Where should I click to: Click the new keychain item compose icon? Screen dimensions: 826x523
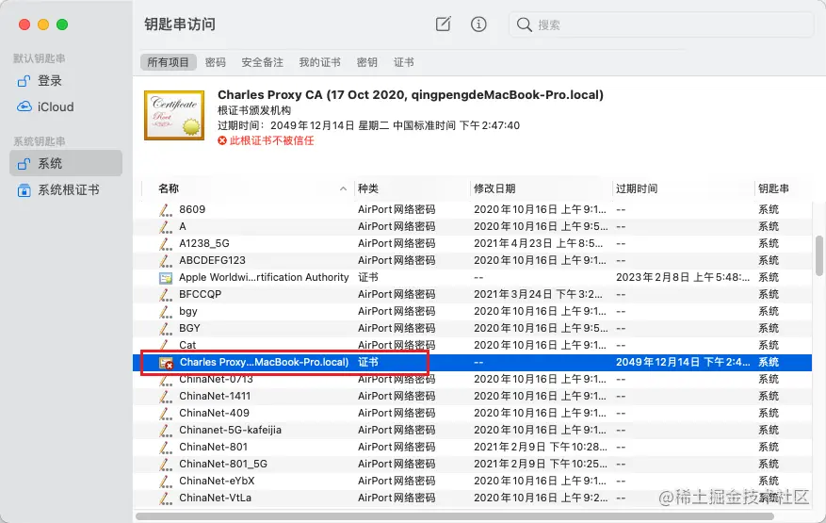pyautogui.click(x=443, y=24)
